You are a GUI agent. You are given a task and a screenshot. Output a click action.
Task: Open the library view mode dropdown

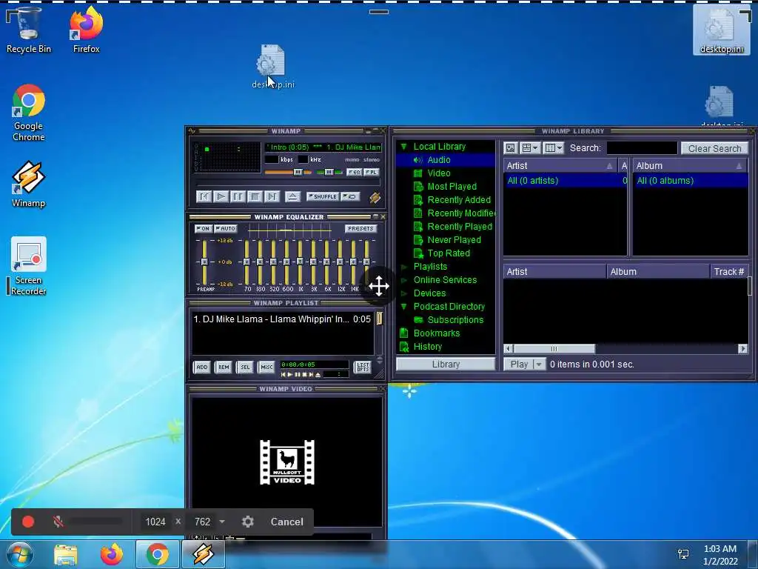(x=530, y=148)
